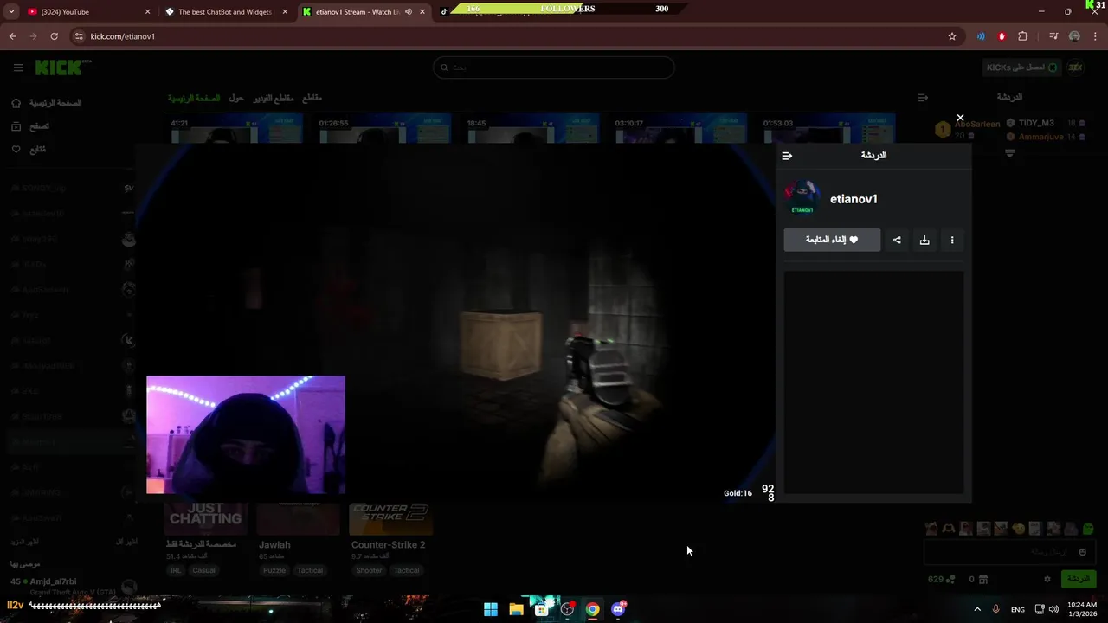Open chat settings gear icon

(x=1047, y=579)
